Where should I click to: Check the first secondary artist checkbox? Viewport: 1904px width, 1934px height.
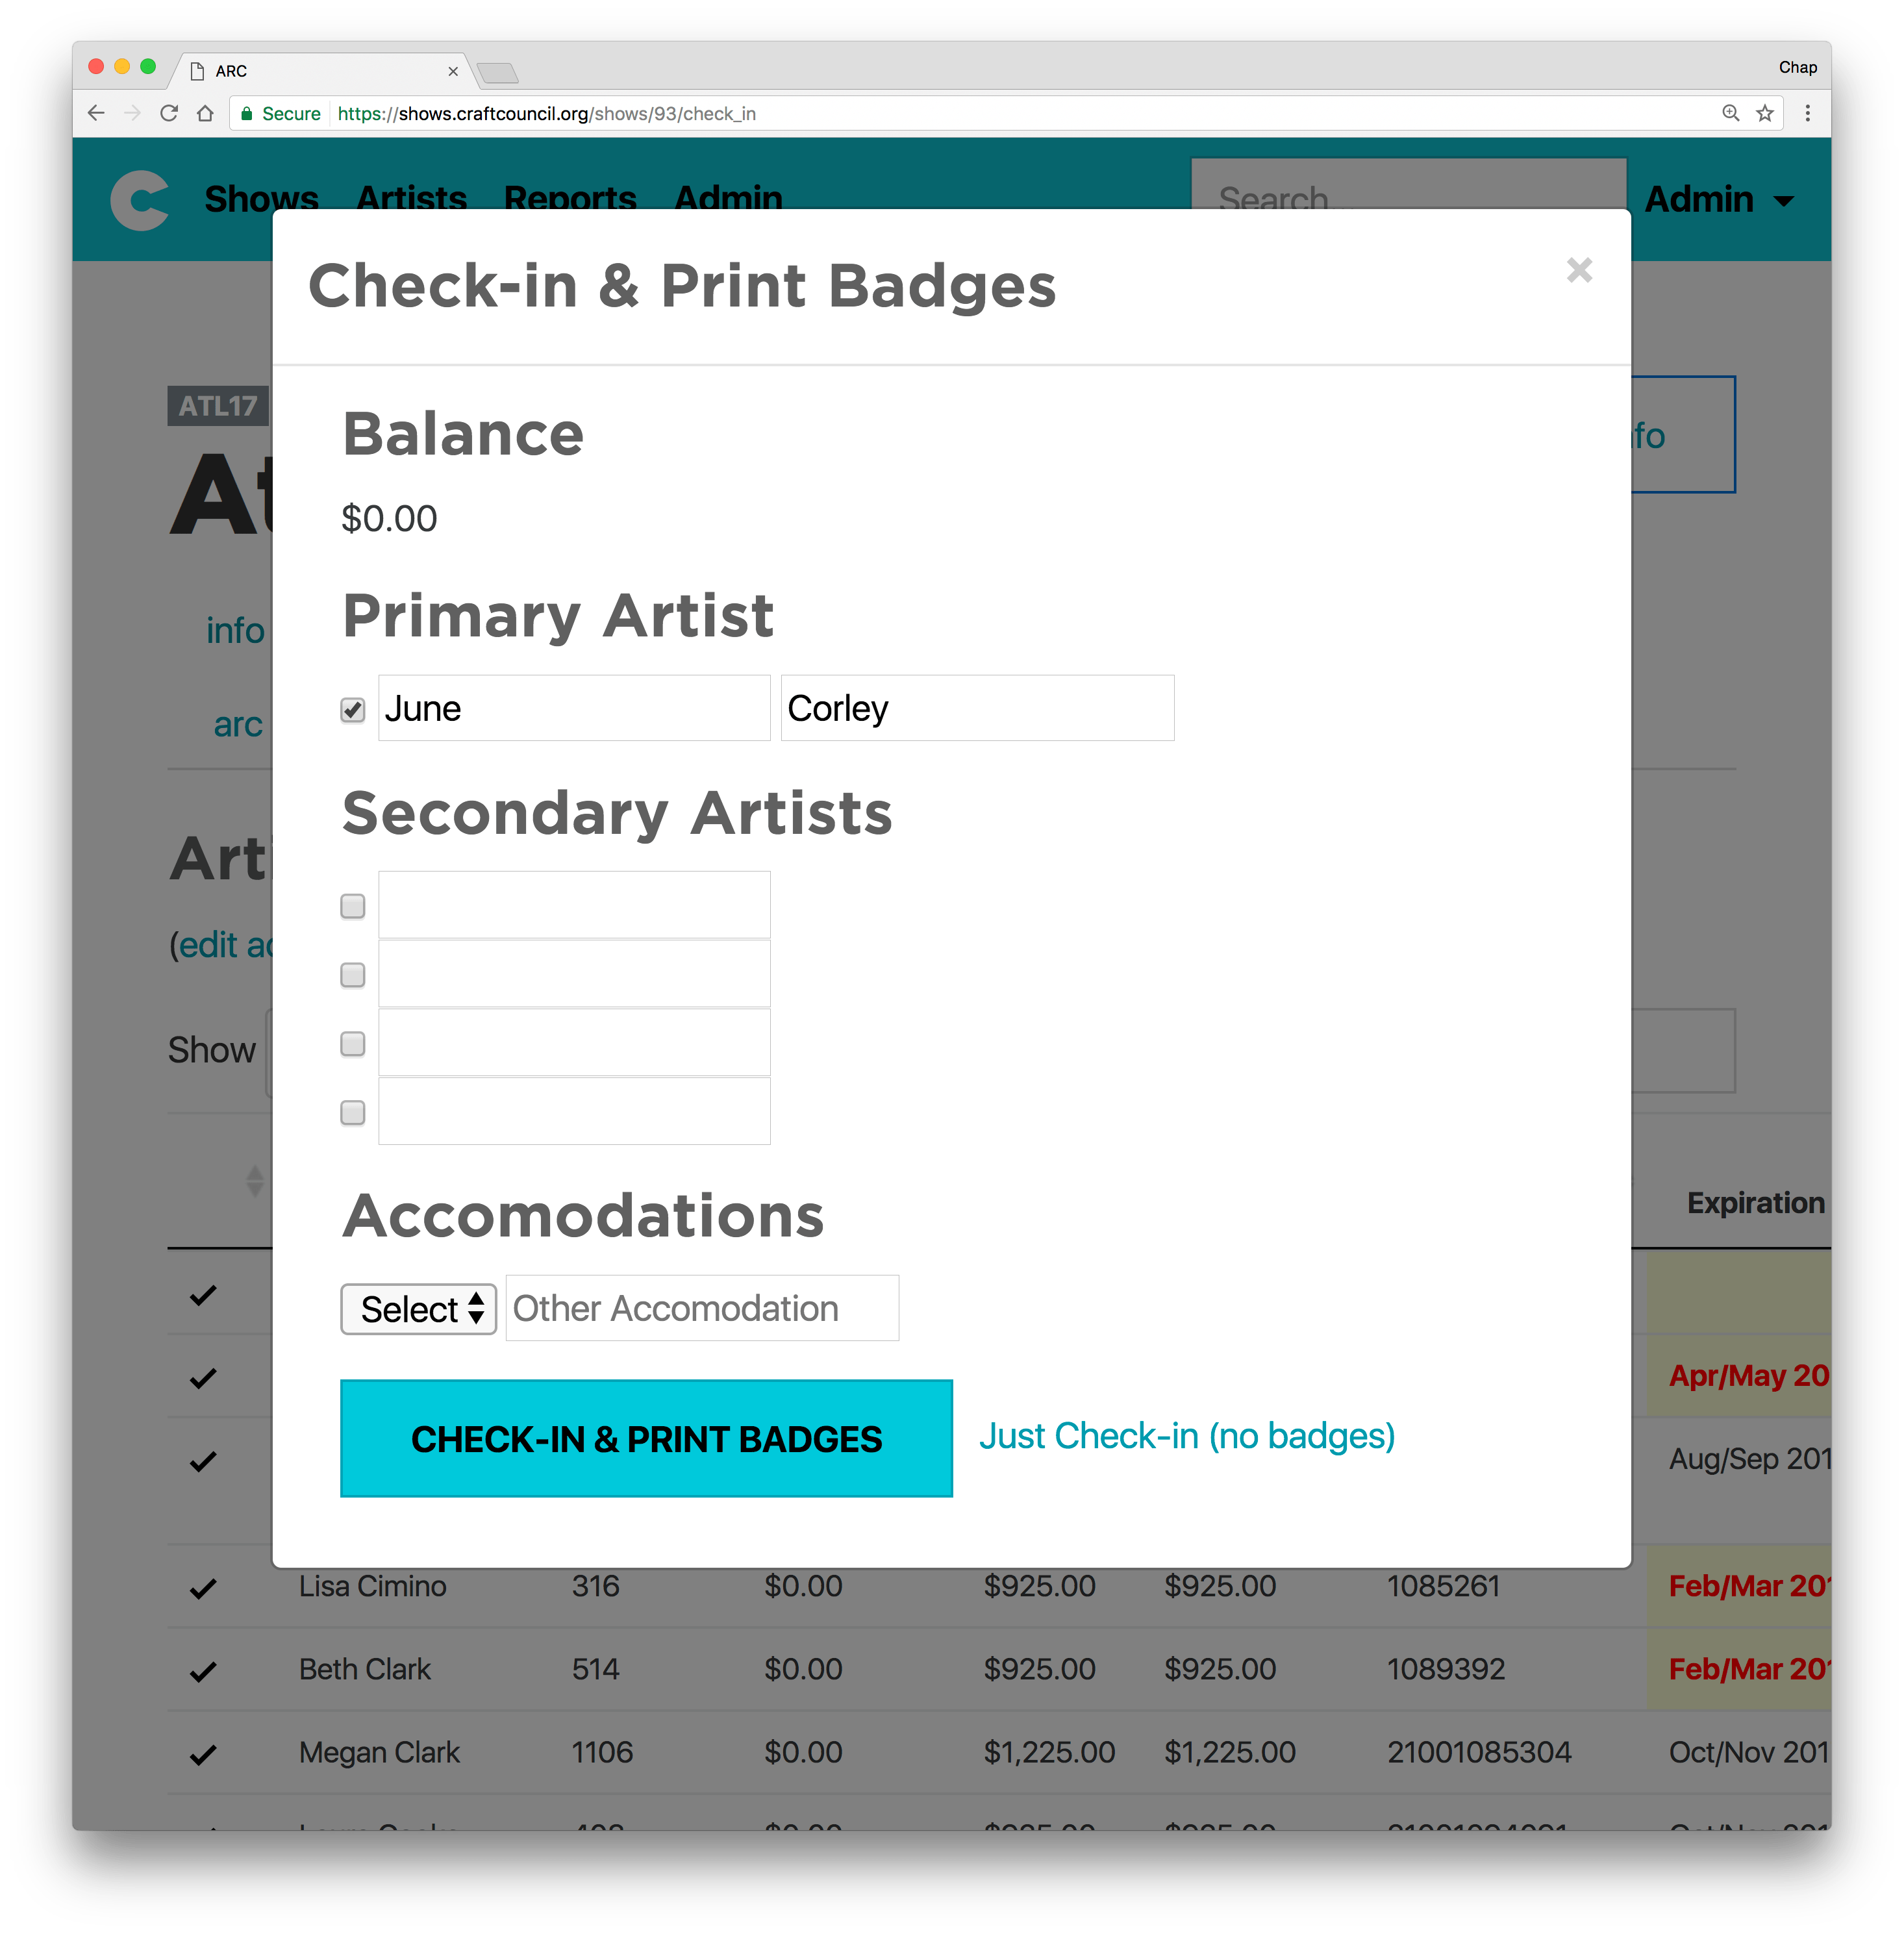tap(353, 906)
